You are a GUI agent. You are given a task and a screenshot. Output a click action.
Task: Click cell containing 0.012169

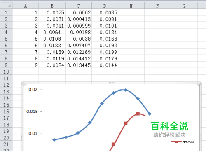tap(78, 52)
